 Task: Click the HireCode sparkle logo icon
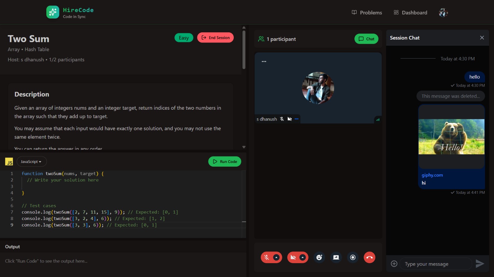coord(53,12)
